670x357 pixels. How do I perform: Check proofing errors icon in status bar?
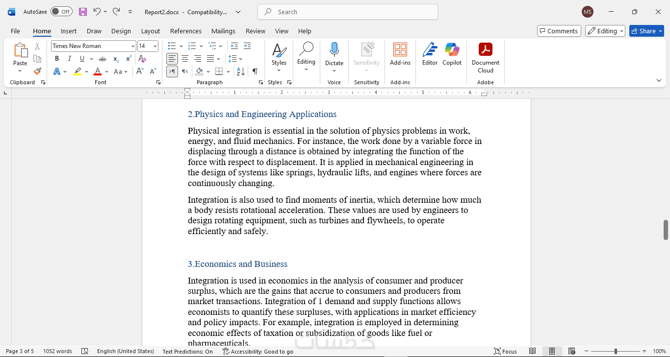[x=84, y=351]
